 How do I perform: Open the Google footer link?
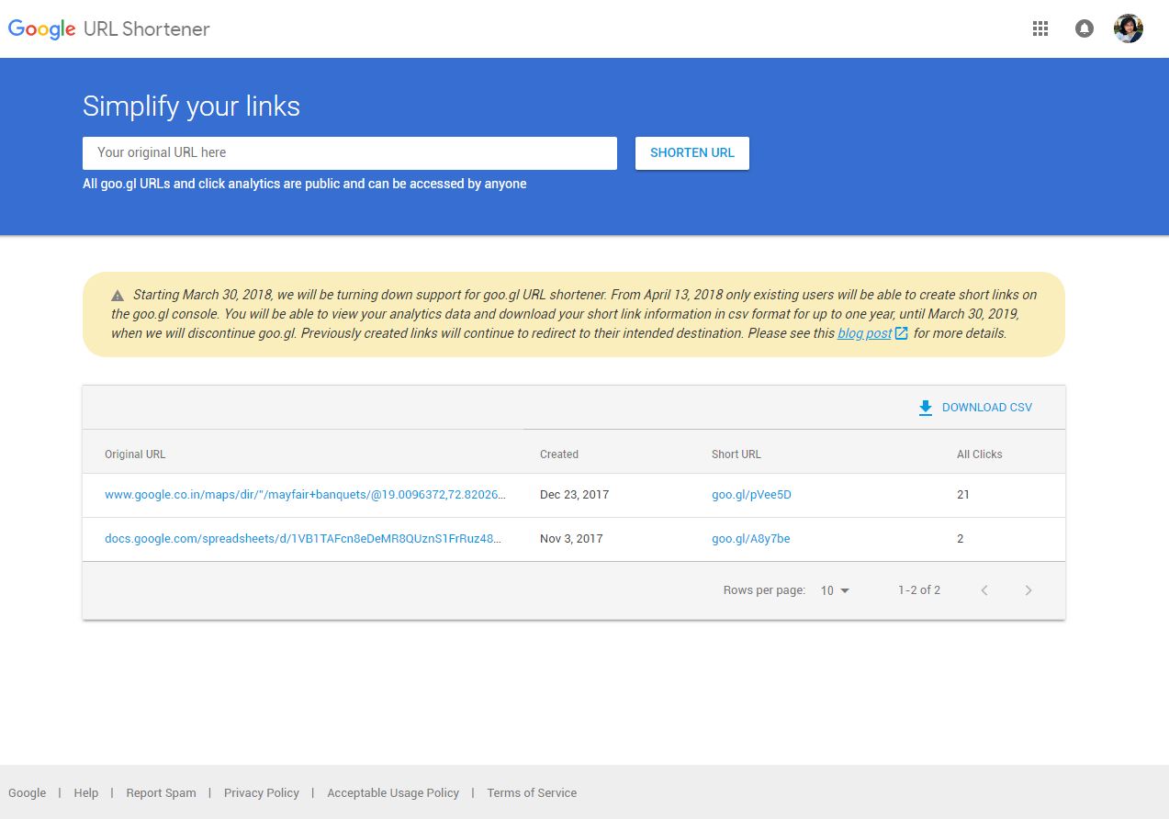pos(28,793)
